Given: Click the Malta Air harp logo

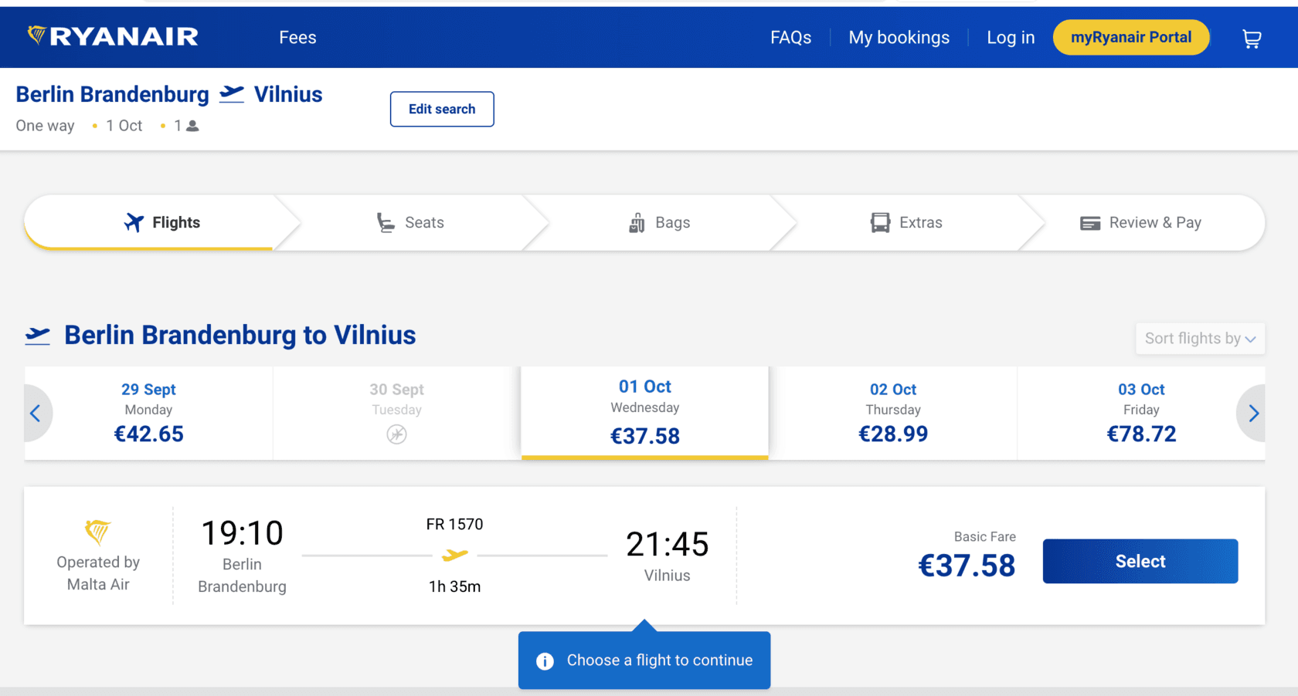Looking at the screenshot, I should (97, 532).
